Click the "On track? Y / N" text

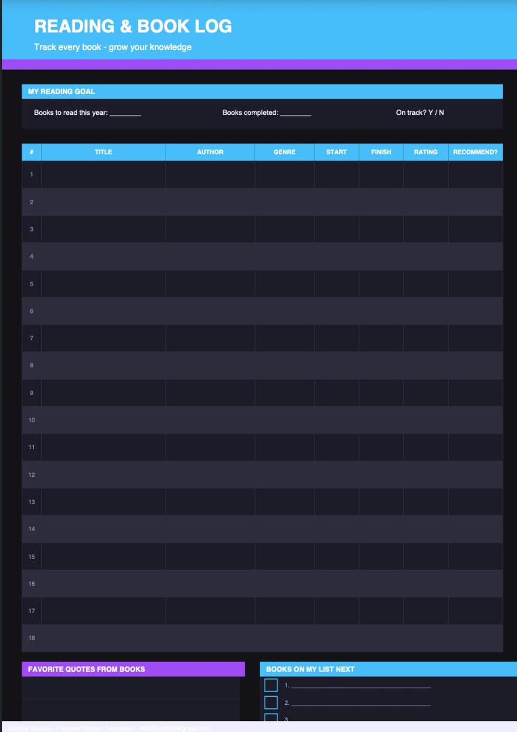420,112
